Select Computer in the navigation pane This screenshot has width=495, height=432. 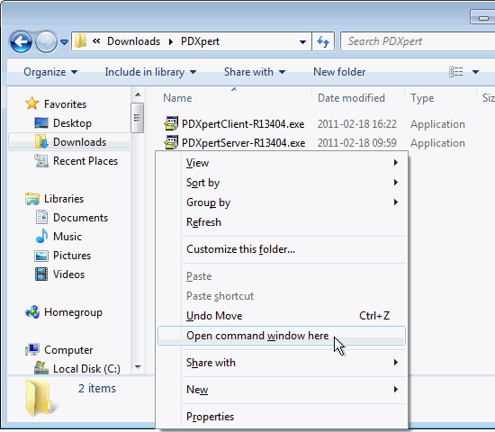(68, 350)
